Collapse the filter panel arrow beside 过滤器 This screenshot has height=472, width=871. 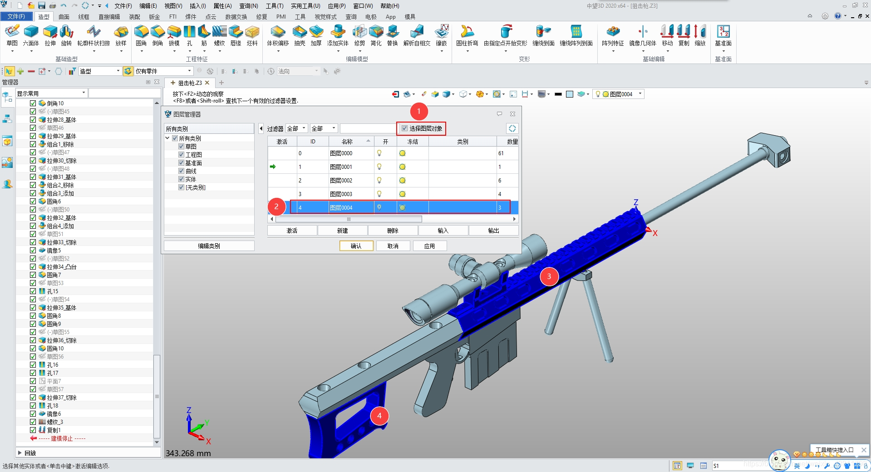pyautogui.click(x=261, y=128)
